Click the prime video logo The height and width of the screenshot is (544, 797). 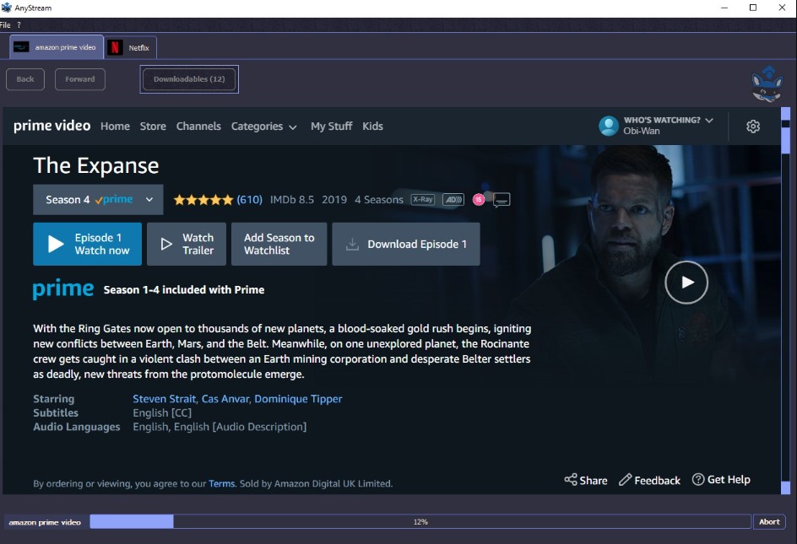tap(52, 126)
